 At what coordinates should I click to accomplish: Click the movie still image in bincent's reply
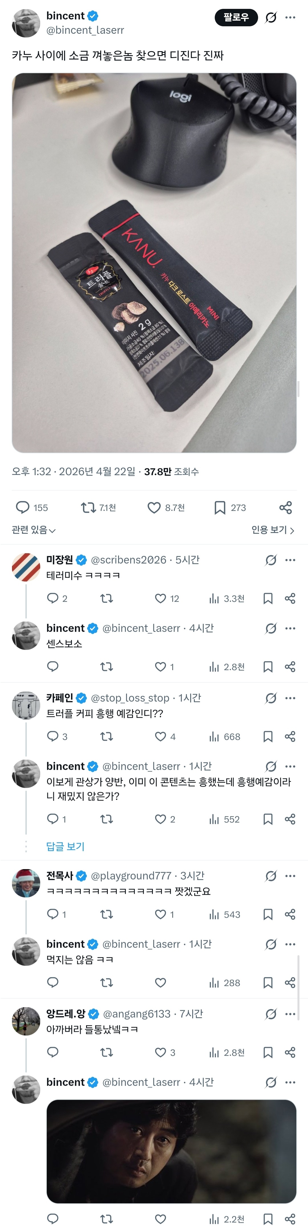171,1151
